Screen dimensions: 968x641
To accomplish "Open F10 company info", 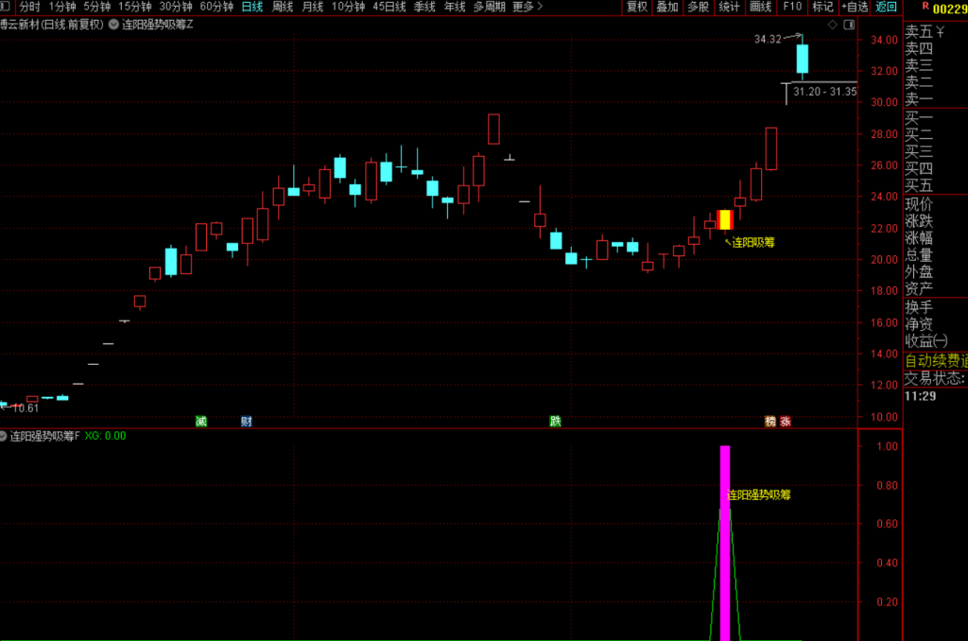I will tap(792, 7).
